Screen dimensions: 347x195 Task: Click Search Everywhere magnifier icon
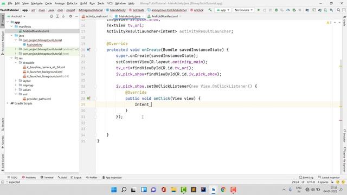point(338,10)
